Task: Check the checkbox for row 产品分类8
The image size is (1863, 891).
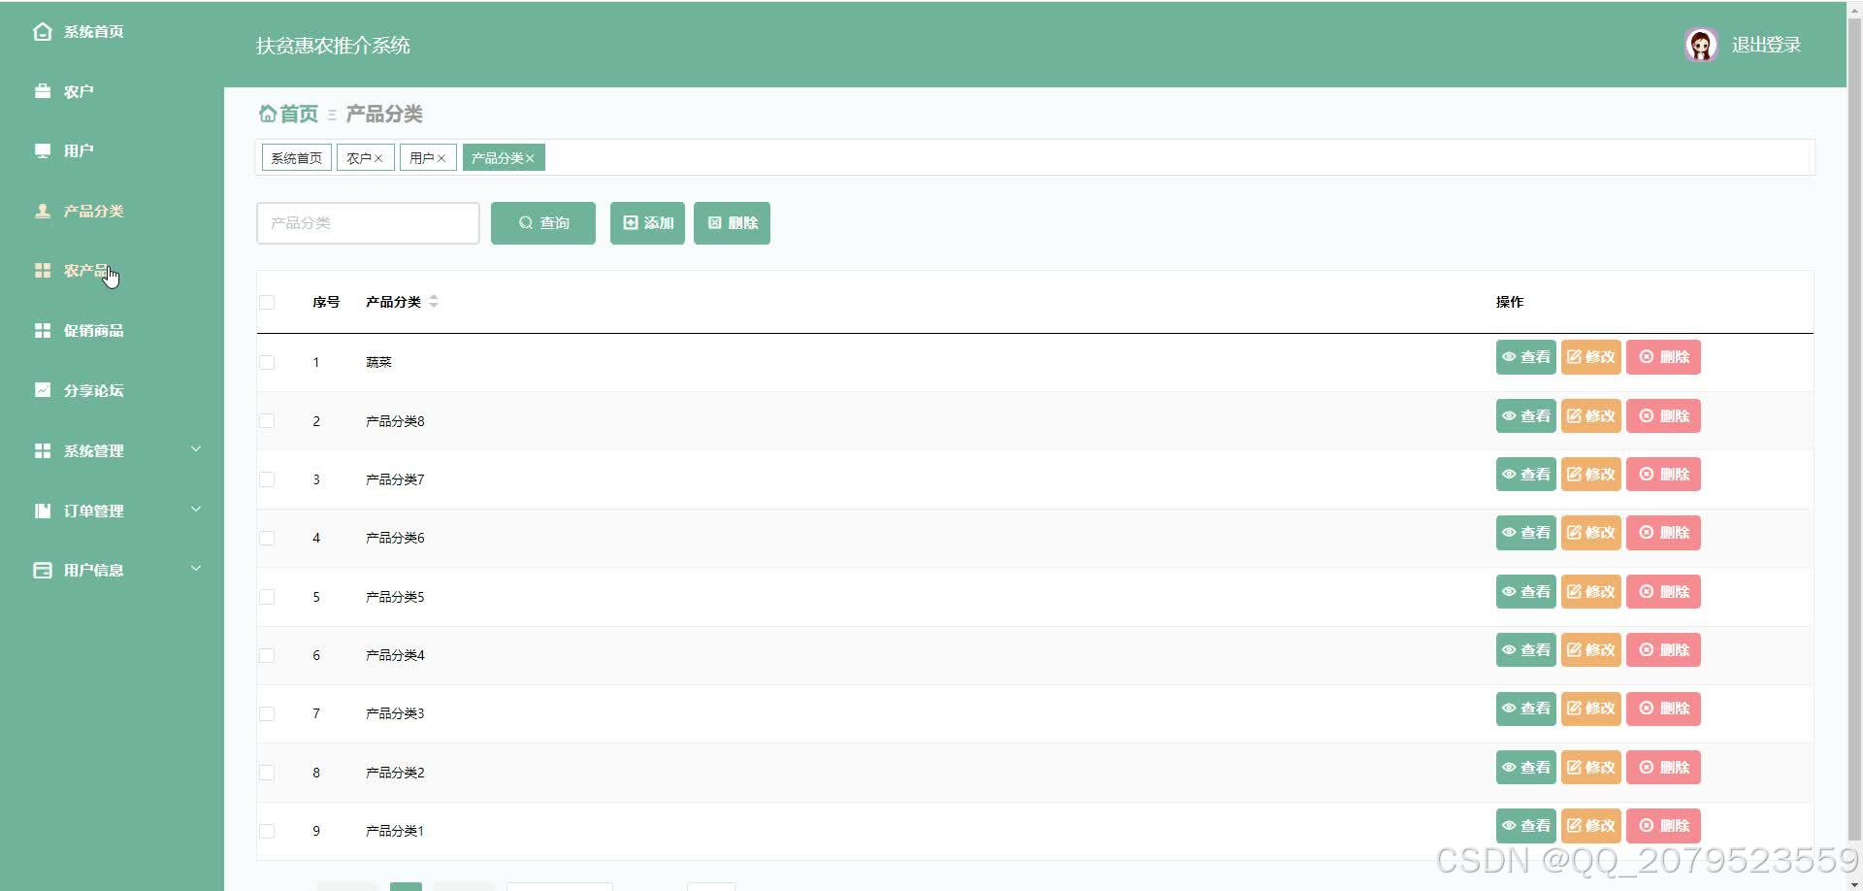Action: (267, 421)
